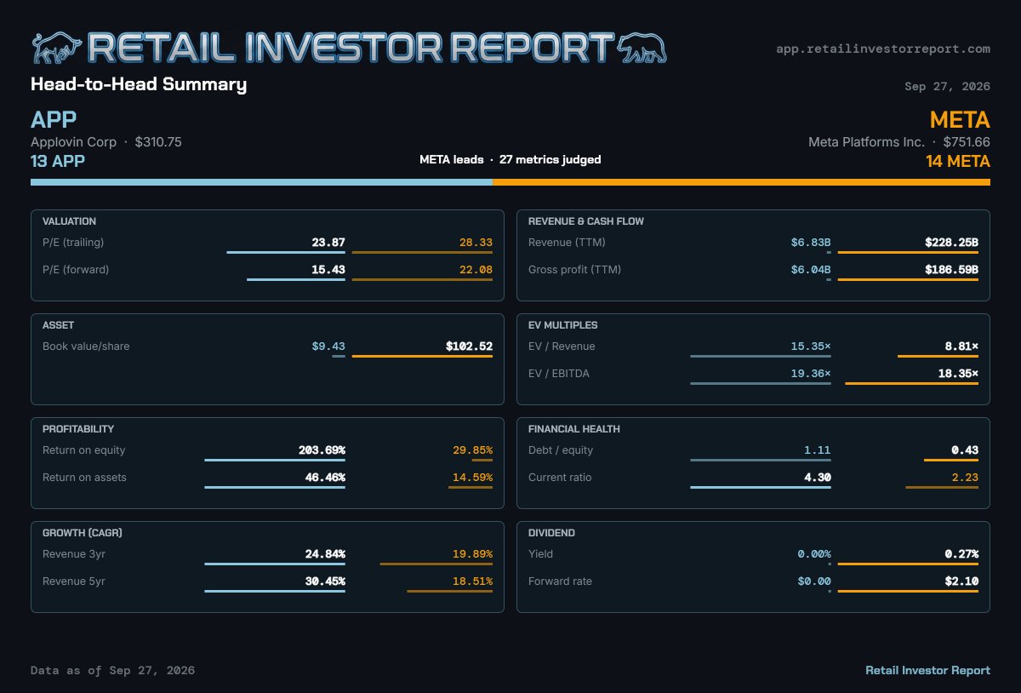The image size is (1021, 693).
Task: Click Gross profit (TTM) APP value $6.04B
Action: click(811, 270)
